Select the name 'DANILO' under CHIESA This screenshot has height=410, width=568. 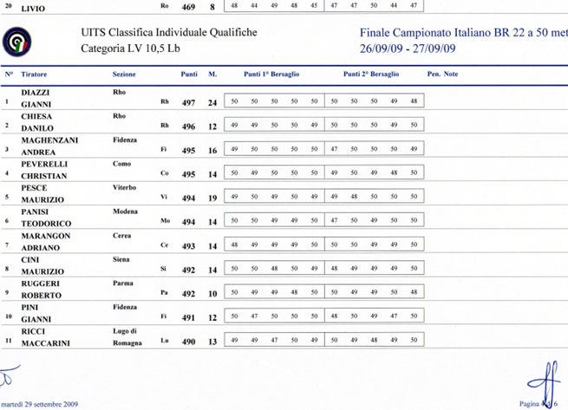point(37,128)
